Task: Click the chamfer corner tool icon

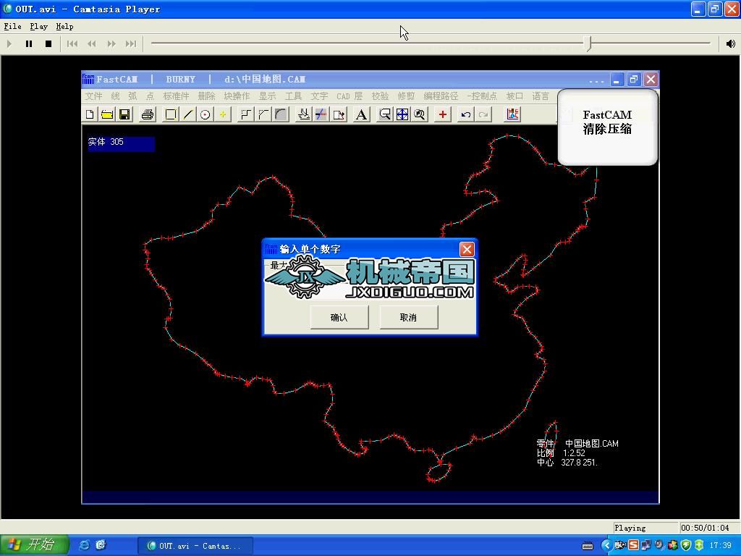Action: click(263, 114)
